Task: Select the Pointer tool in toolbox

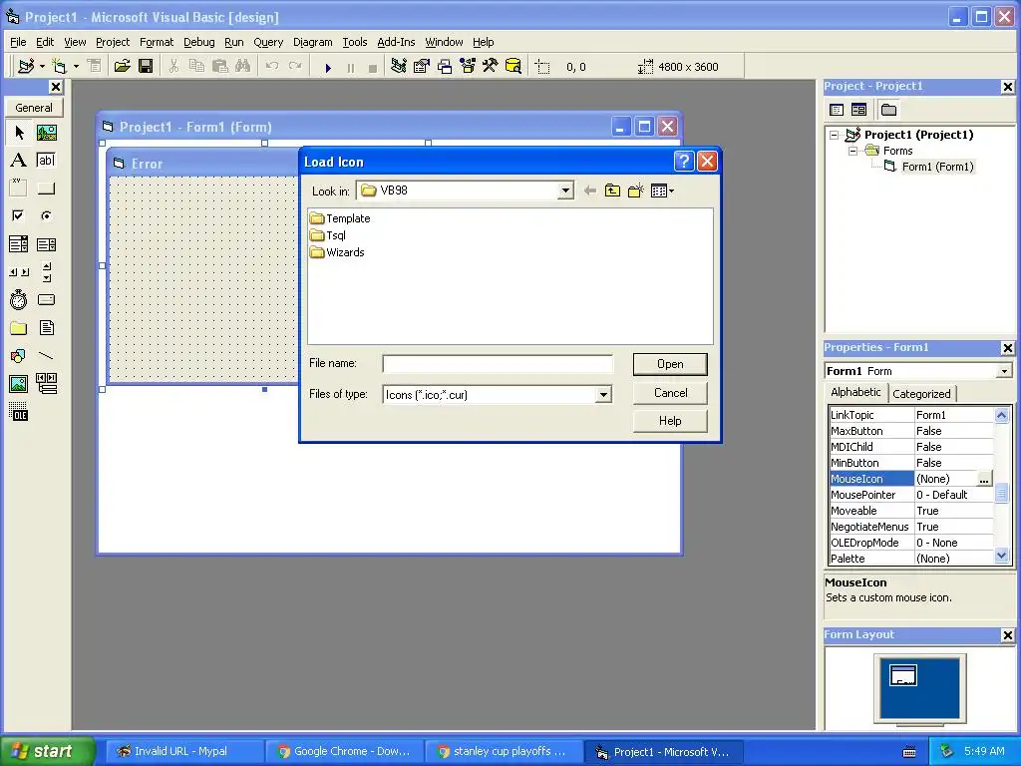Action: (x=19, y=133)
